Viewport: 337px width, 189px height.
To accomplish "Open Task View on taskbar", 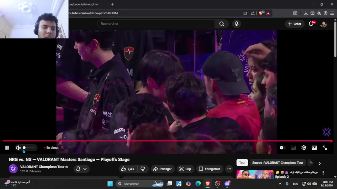I will pyautogui.click(x=170, y=184).
